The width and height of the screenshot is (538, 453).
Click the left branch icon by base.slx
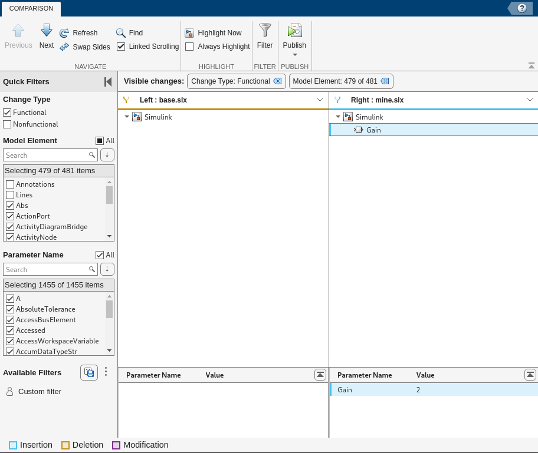pos(126,100)
